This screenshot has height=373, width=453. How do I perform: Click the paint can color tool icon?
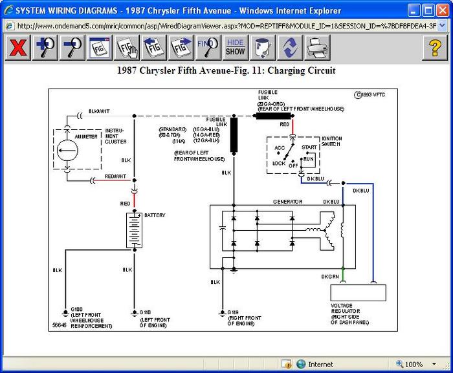[263, 48]
